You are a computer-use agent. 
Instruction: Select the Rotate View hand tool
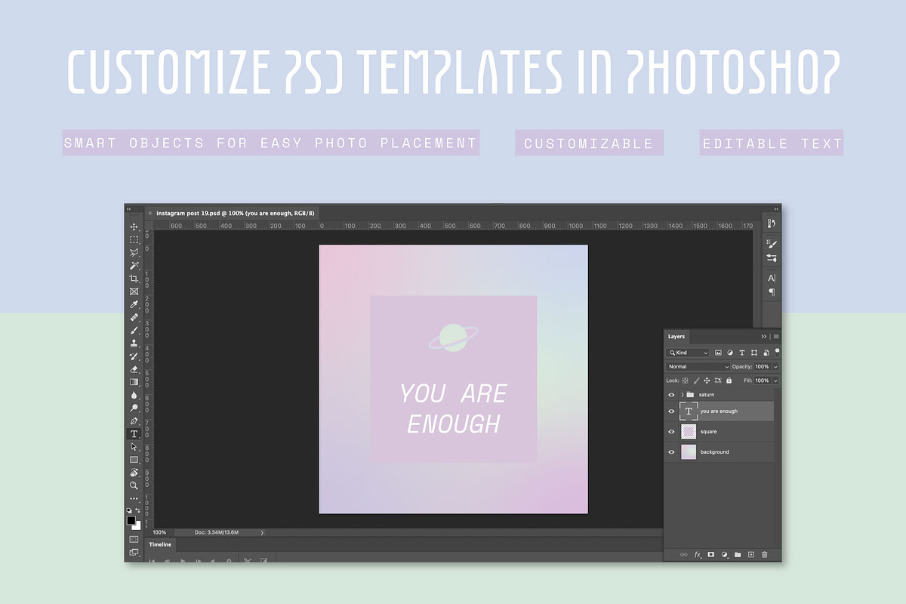point(134,473)
